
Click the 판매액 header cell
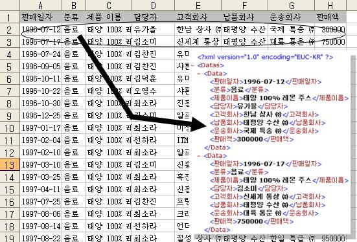(330, 17)
